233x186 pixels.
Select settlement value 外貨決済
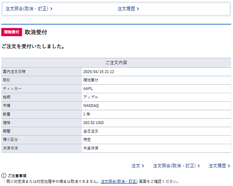(x=91, y=148)
